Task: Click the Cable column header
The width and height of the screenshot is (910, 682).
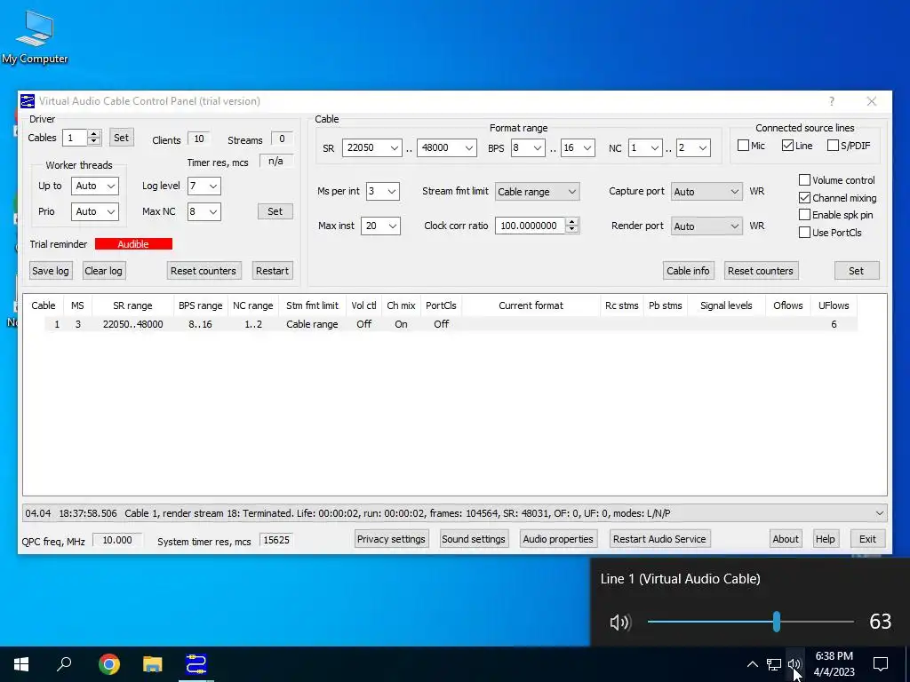Action: point(43,305)
